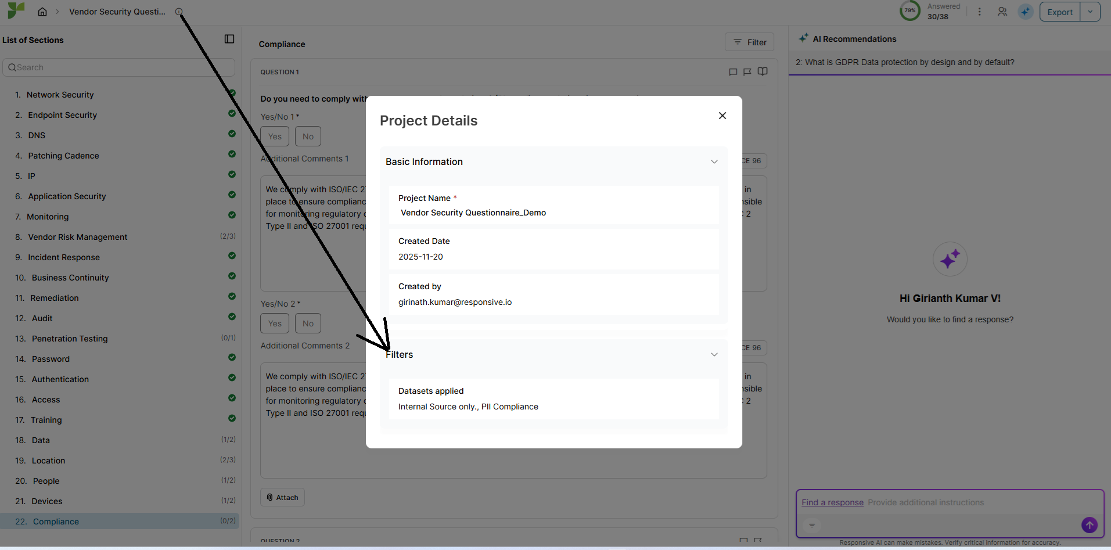
Task: Click the green check beside Endpoint Security
Action: pyautogui.click(x=232, y=114)
